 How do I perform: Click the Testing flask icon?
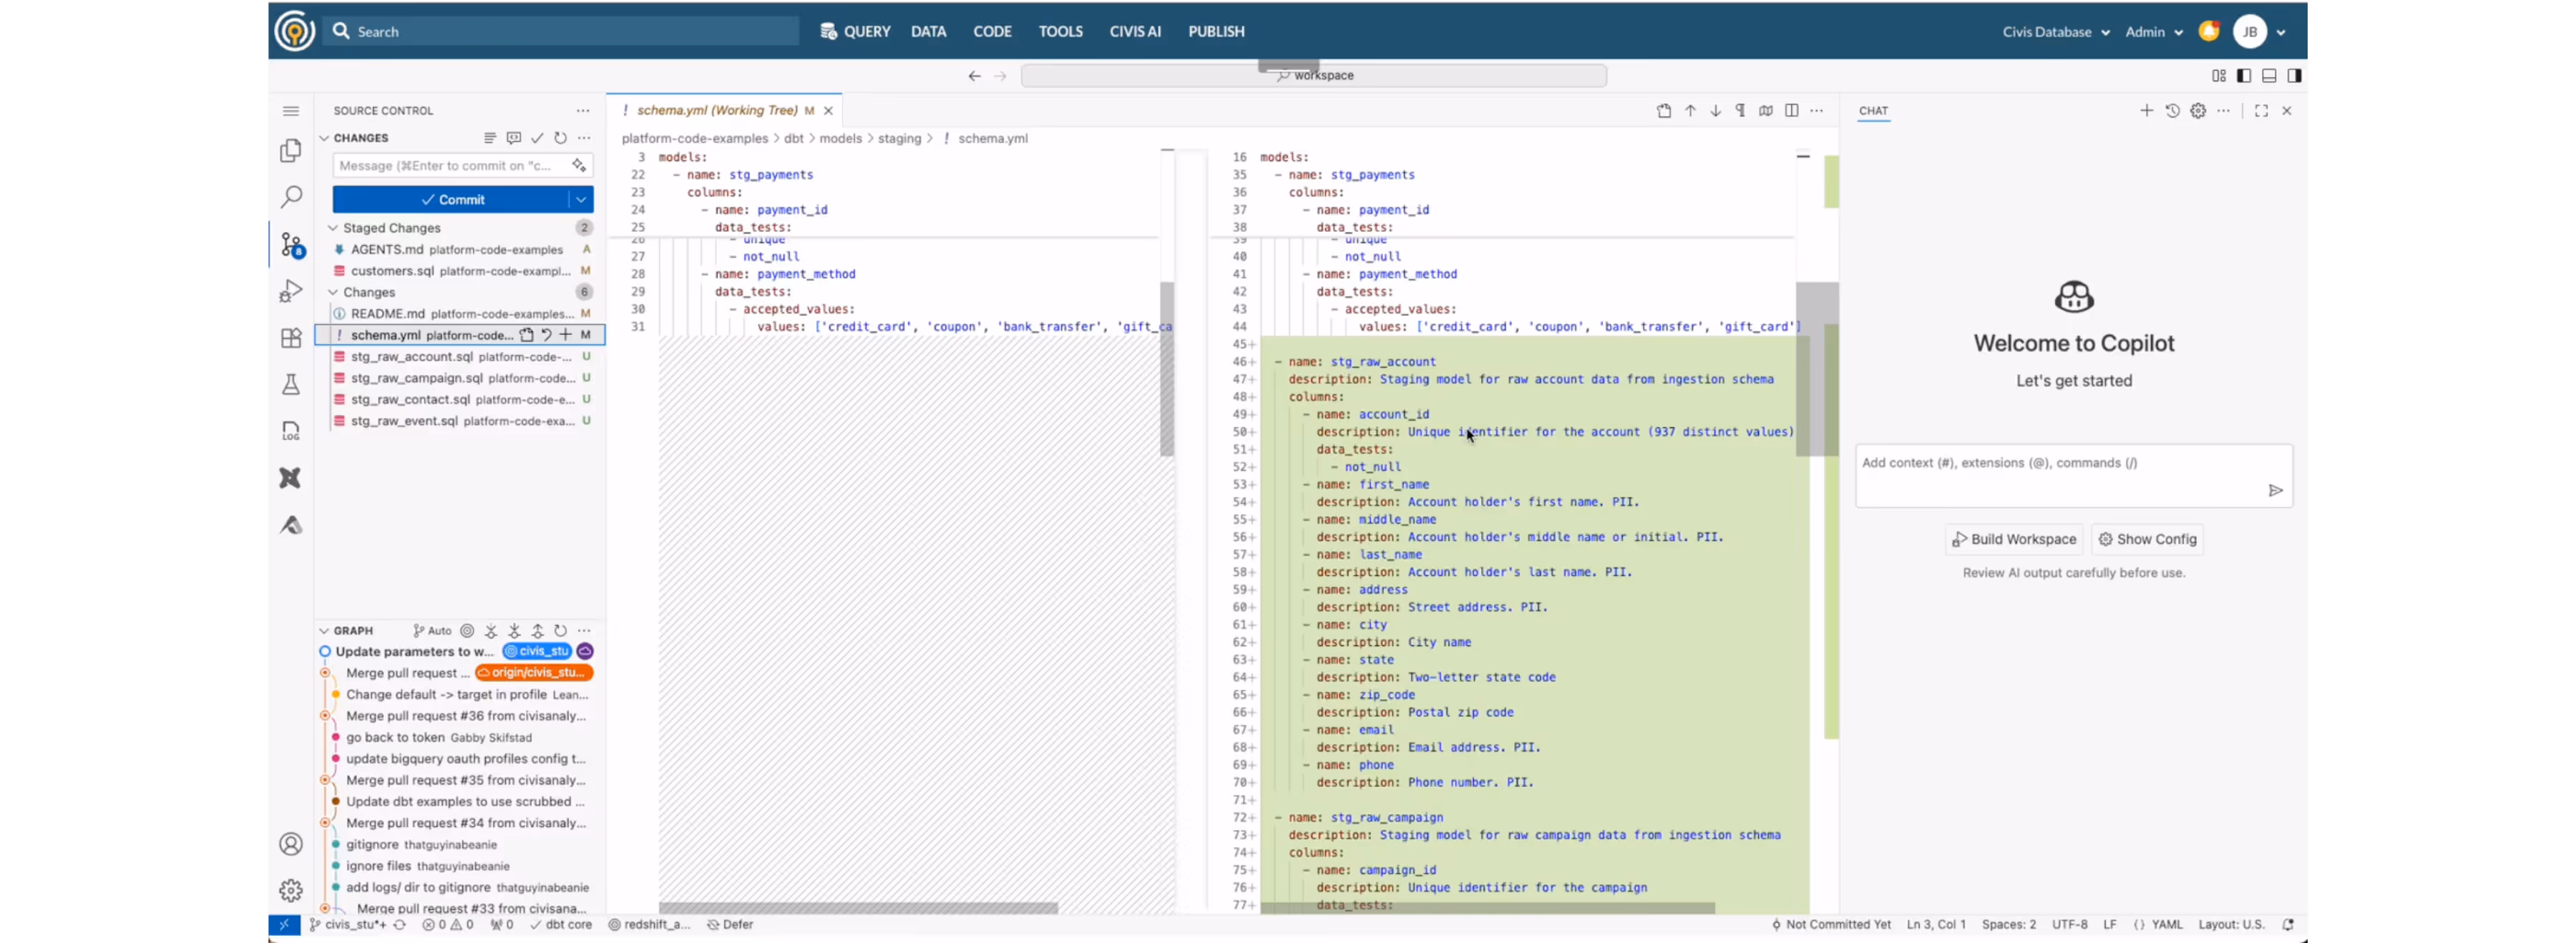pos(291,384)
